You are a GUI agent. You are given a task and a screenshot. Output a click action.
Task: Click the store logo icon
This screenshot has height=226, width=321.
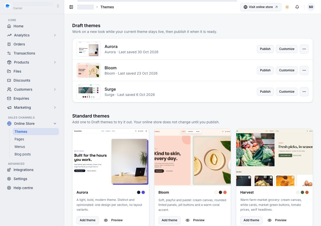coord(8,6)
